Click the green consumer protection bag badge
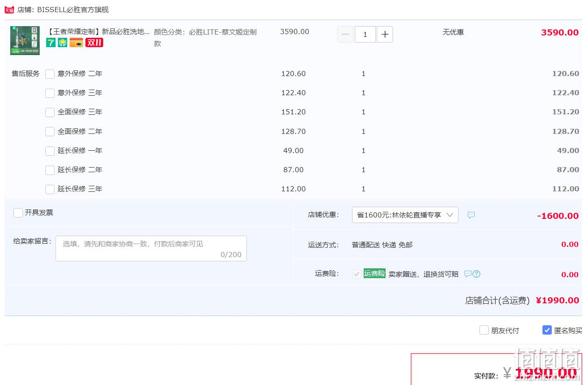584x385 pixels. [63, 43]
